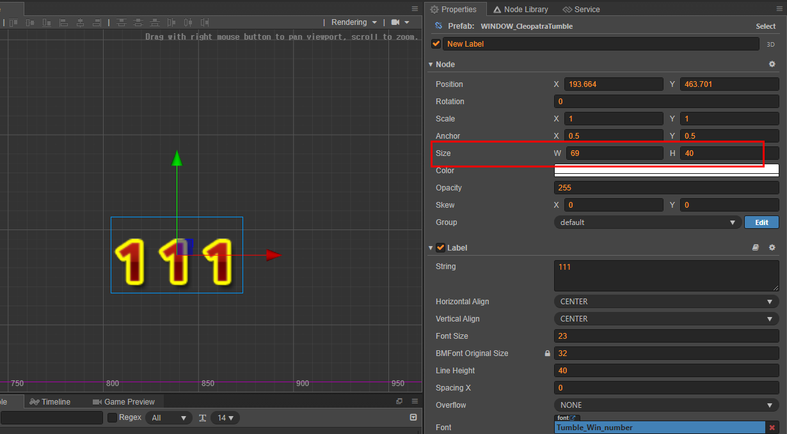
Task: Switch to the Service tab
Action: click(x=582, y=9)
